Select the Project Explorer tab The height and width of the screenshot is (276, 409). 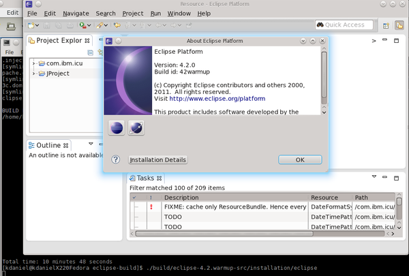click(x=59, y=41)
